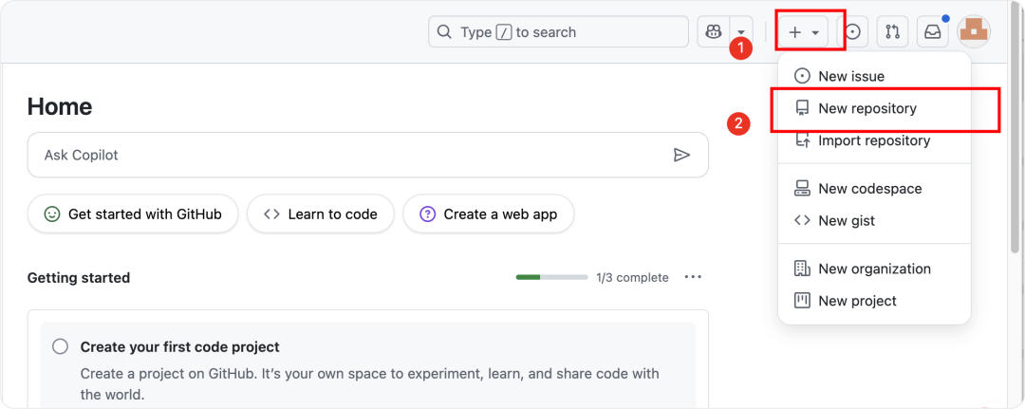The image size is (1025, 409).
Task: Click the Getting started progress bar
Action: pos(551,277)
